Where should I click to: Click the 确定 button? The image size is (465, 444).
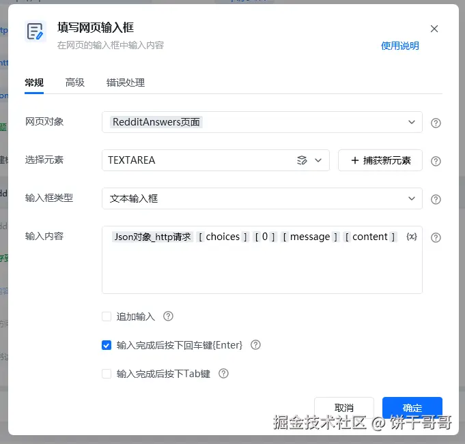click(412, 408)
